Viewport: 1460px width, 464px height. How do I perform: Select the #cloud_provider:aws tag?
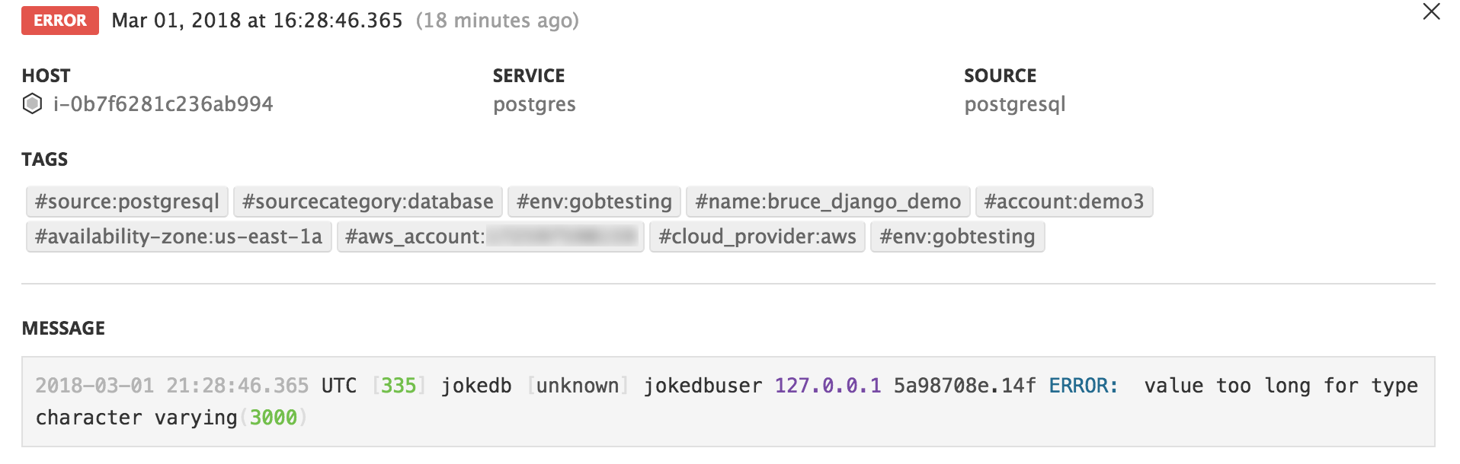click(757, 237)
